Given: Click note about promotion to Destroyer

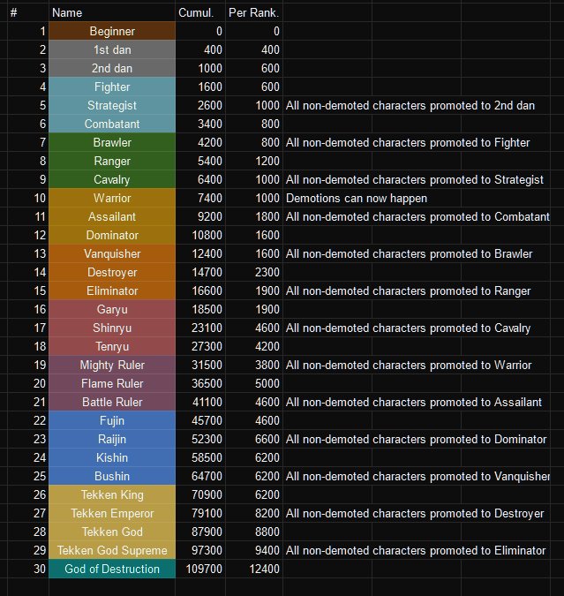Looking at the screenshot, I should pyautogui.click(x=415, y=514).
